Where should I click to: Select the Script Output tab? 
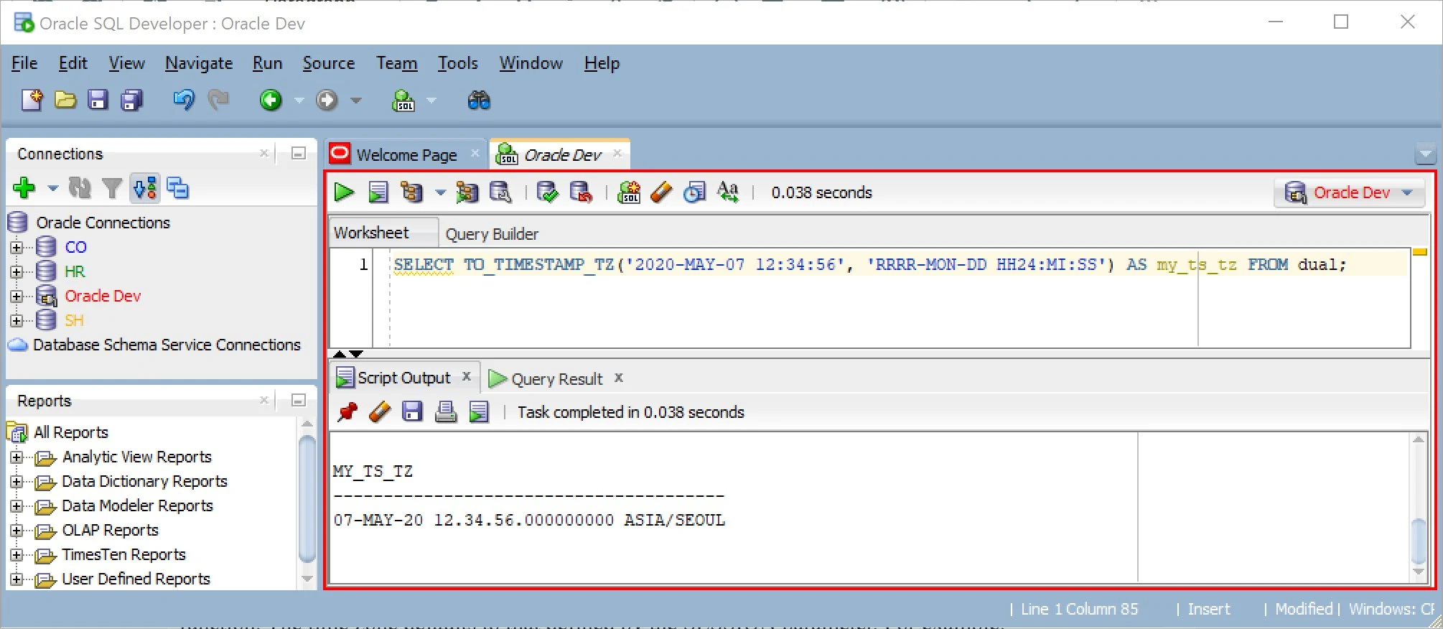click(x=403, y=378)
